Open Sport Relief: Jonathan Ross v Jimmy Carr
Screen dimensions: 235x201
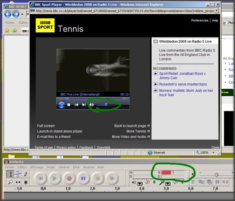[x=182, y=76]
